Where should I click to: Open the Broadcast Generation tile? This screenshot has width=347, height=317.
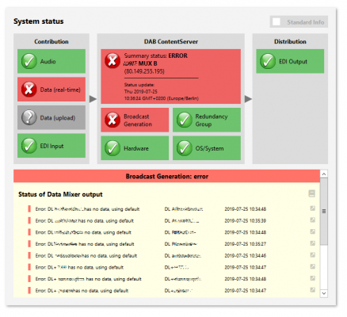135,120
